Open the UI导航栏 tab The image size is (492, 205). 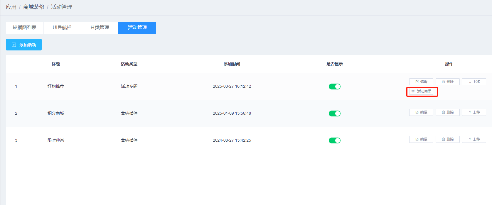(x=62, y=28)
